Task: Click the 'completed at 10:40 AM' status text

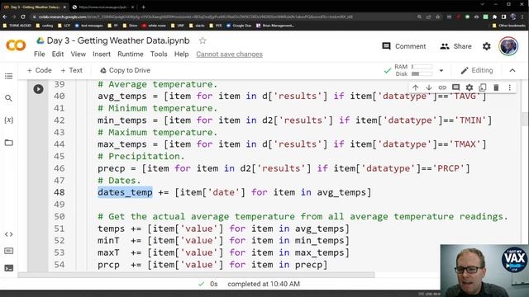Action: click(264, 284)
